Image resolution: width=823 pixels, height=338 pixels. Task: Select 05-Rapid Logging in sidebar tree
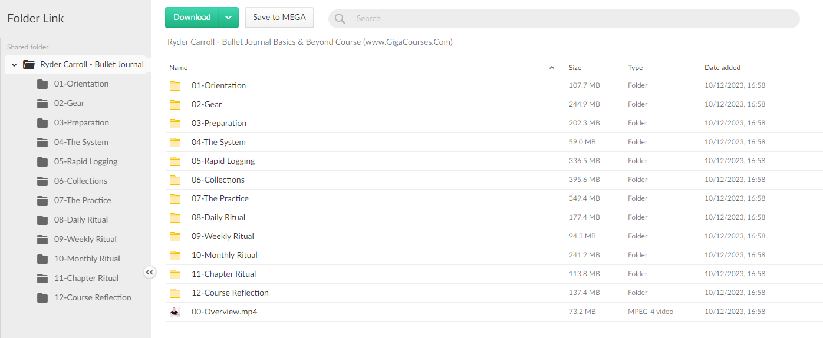click(85, 161)
